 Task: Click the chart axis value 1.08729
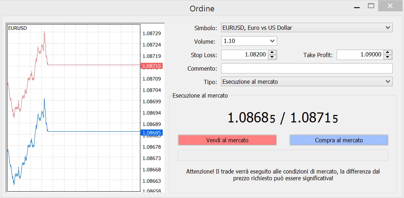[152, 33]
